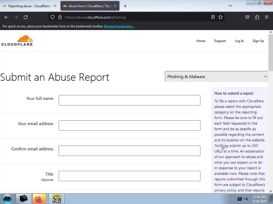Screen dimensions: 273x204
Task: Click the monitor system tray icon
Action: [x=240, y=199]
